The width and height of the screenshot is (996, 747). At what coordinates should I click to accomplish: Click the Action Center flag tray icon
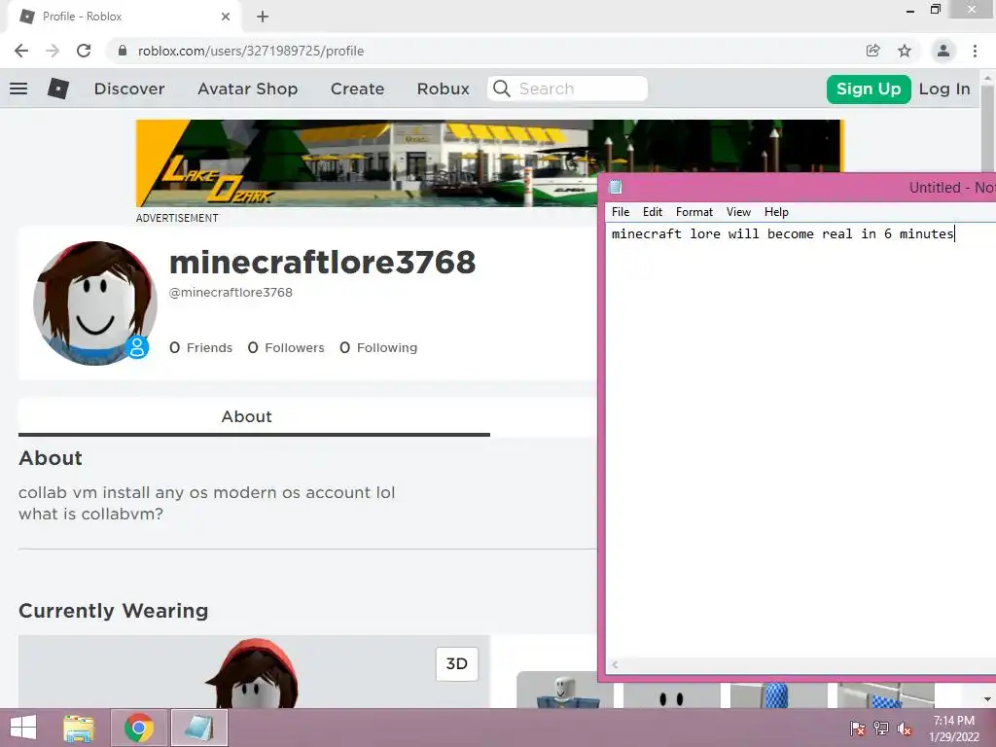click(x=858, y=729)
